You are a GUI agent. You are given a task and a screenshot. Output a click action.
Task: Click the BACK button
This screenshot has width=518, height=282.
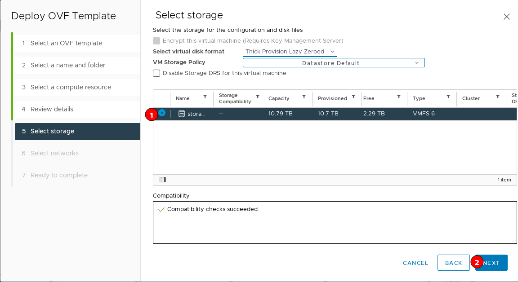pyautogui.click(x=454, y=263)
